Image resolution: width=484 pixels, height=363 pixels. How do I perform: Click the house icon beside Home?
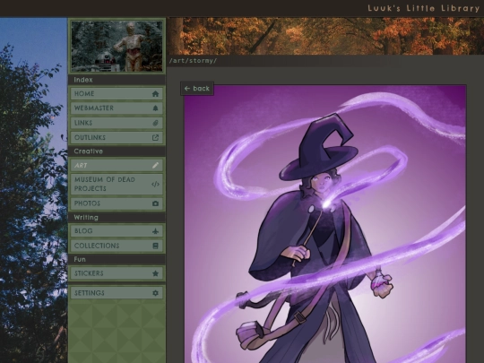pyautogui.click(x=156, y=94)
